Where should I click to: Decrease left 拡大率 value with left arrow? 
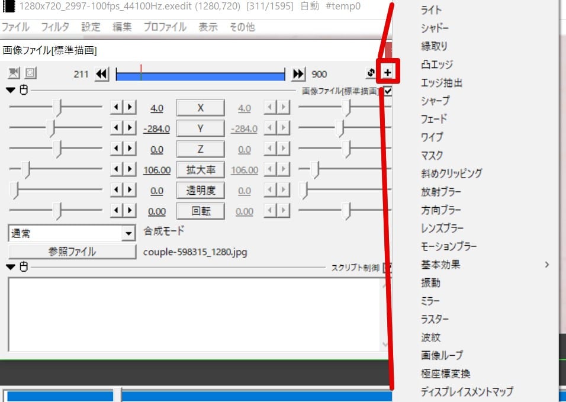(116, 169)
